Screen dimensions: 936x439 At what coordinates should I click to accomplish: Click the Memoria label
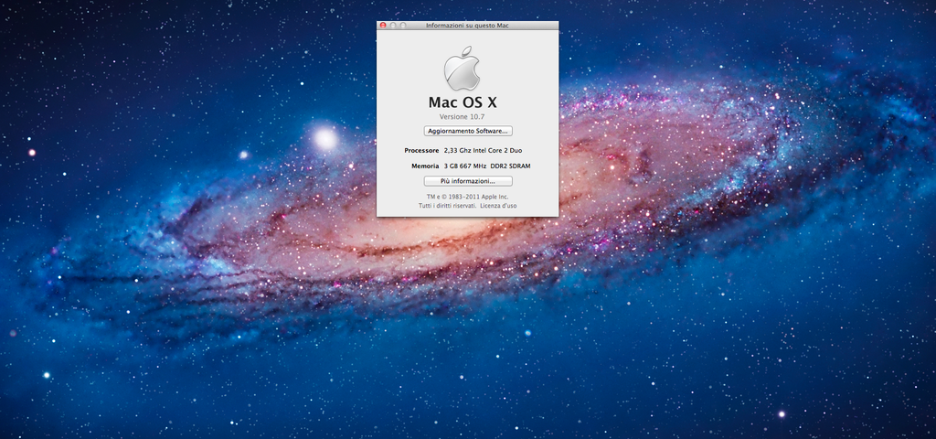[x=425, y=166]
